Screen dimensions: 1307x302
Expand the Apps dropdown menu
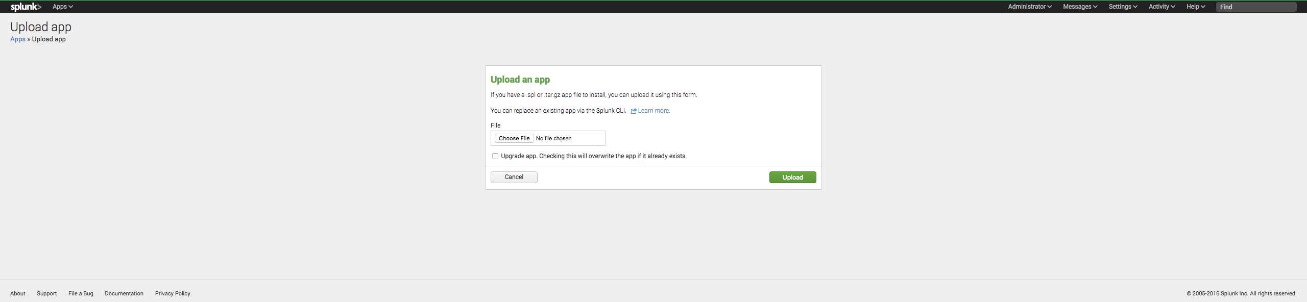coord(62,7)
